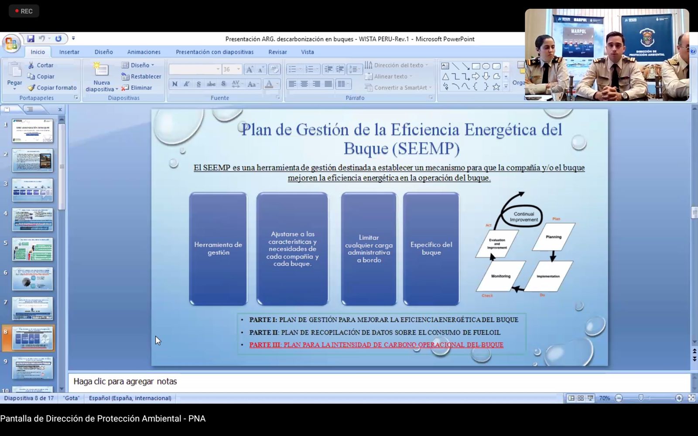Click the Save icon in quick access toolbar
Image resolution: width=698 pixels, height=436 pixels.
click(x=31, y=39)
